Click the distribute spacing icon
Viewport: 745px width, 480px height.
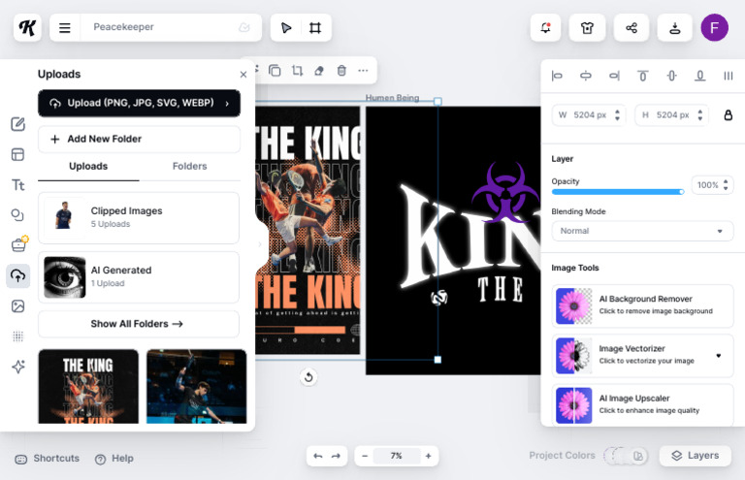point(728,76)
